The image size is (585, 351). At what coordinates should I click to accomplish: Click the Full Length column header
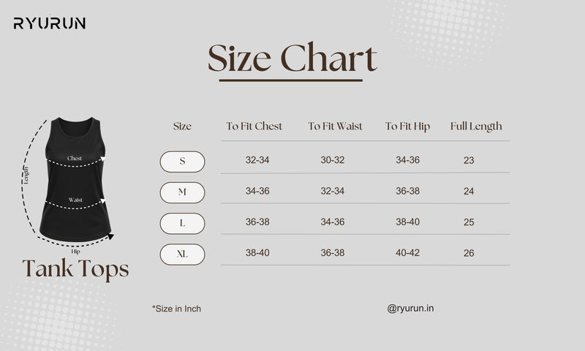[476, 127]
